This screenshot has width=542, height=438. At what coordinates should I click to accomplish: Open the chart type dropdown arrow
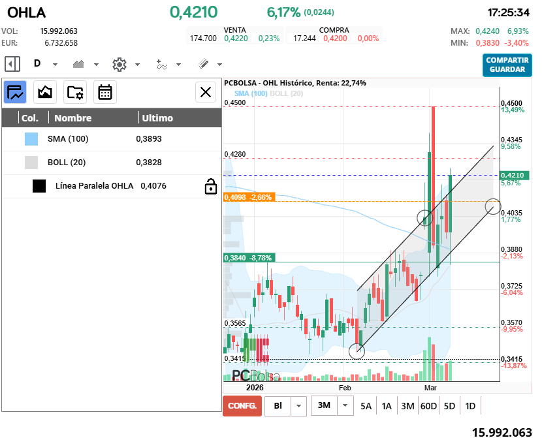point(97,65)
